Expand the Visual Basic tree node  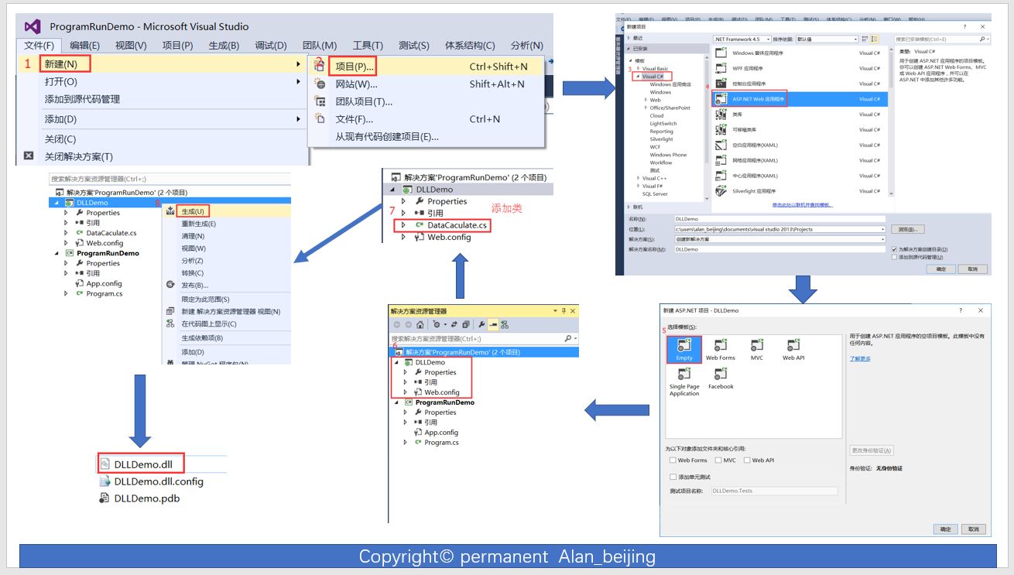point(638,69)
